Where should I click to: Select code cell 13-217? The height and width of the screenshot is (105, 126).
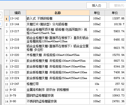(x=18, y=31)
